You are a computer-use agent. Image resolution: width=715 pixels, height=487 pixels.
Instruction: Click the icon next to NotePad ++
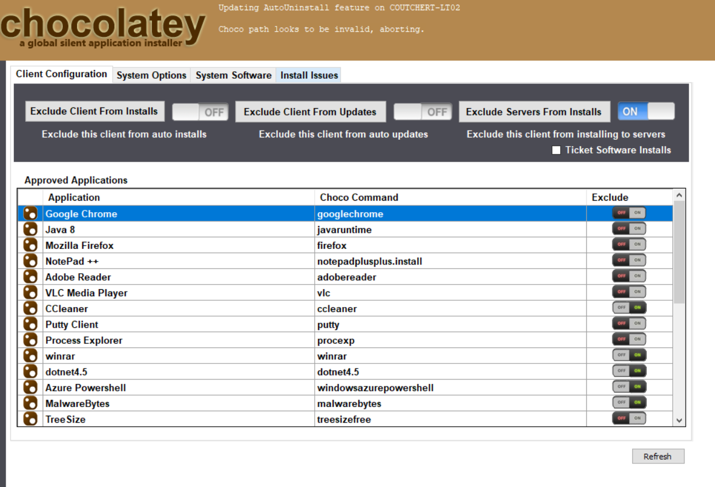(30, 261)
